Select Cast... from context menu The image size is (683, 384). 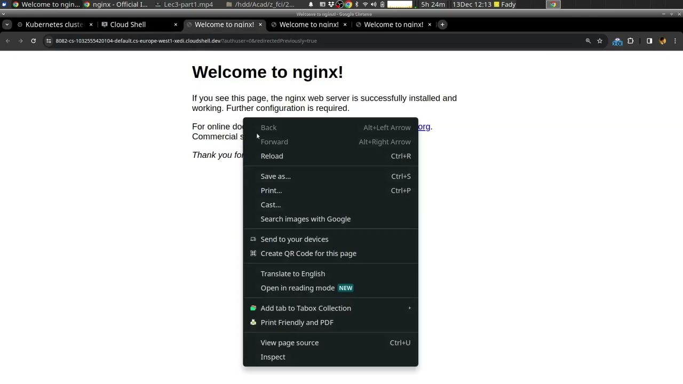[x=330, y=205]
